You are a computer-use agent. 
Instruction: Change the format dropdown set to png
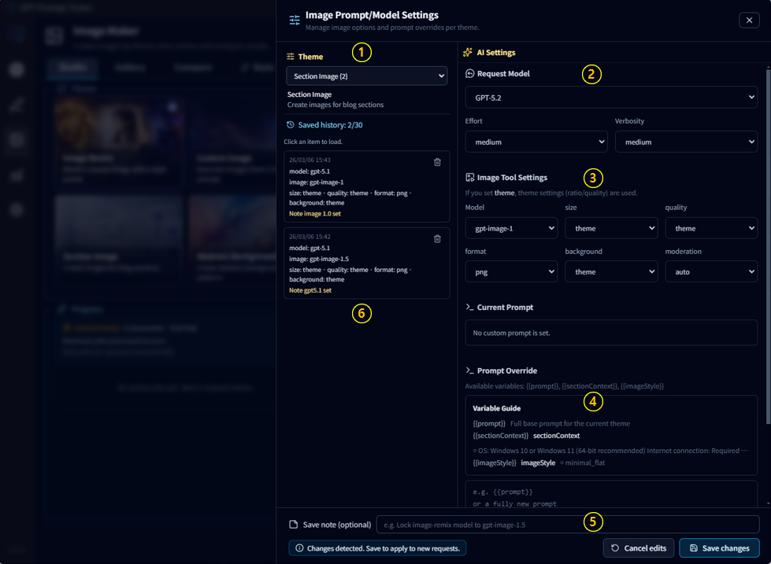[511, 271]
